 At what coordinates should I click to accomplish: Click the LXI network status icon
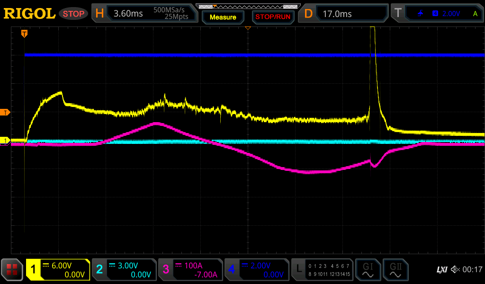point(441,270)
